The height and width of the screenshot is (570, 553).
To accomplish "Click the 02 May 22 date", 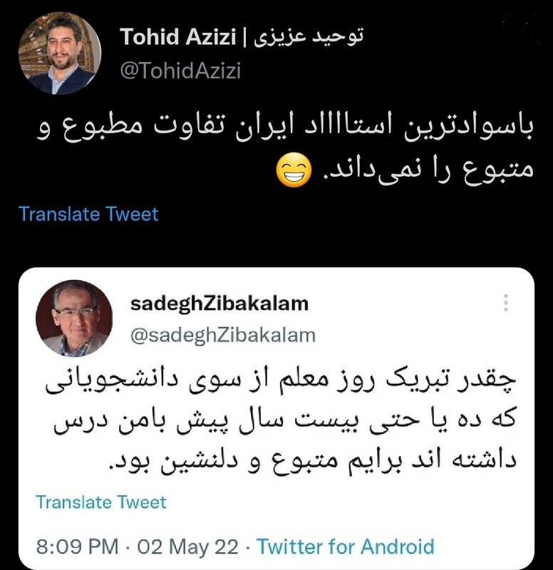I will click(x=187, y=546).
